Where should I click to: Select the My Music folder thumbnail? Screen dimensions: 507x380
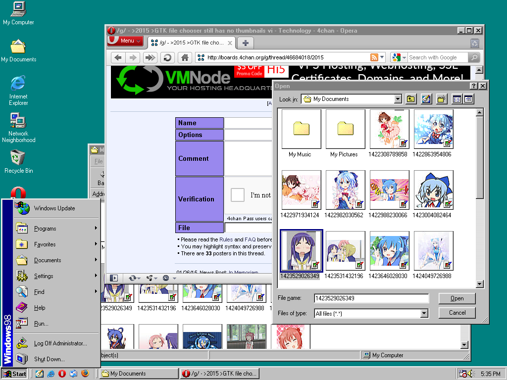coord(301,129)
